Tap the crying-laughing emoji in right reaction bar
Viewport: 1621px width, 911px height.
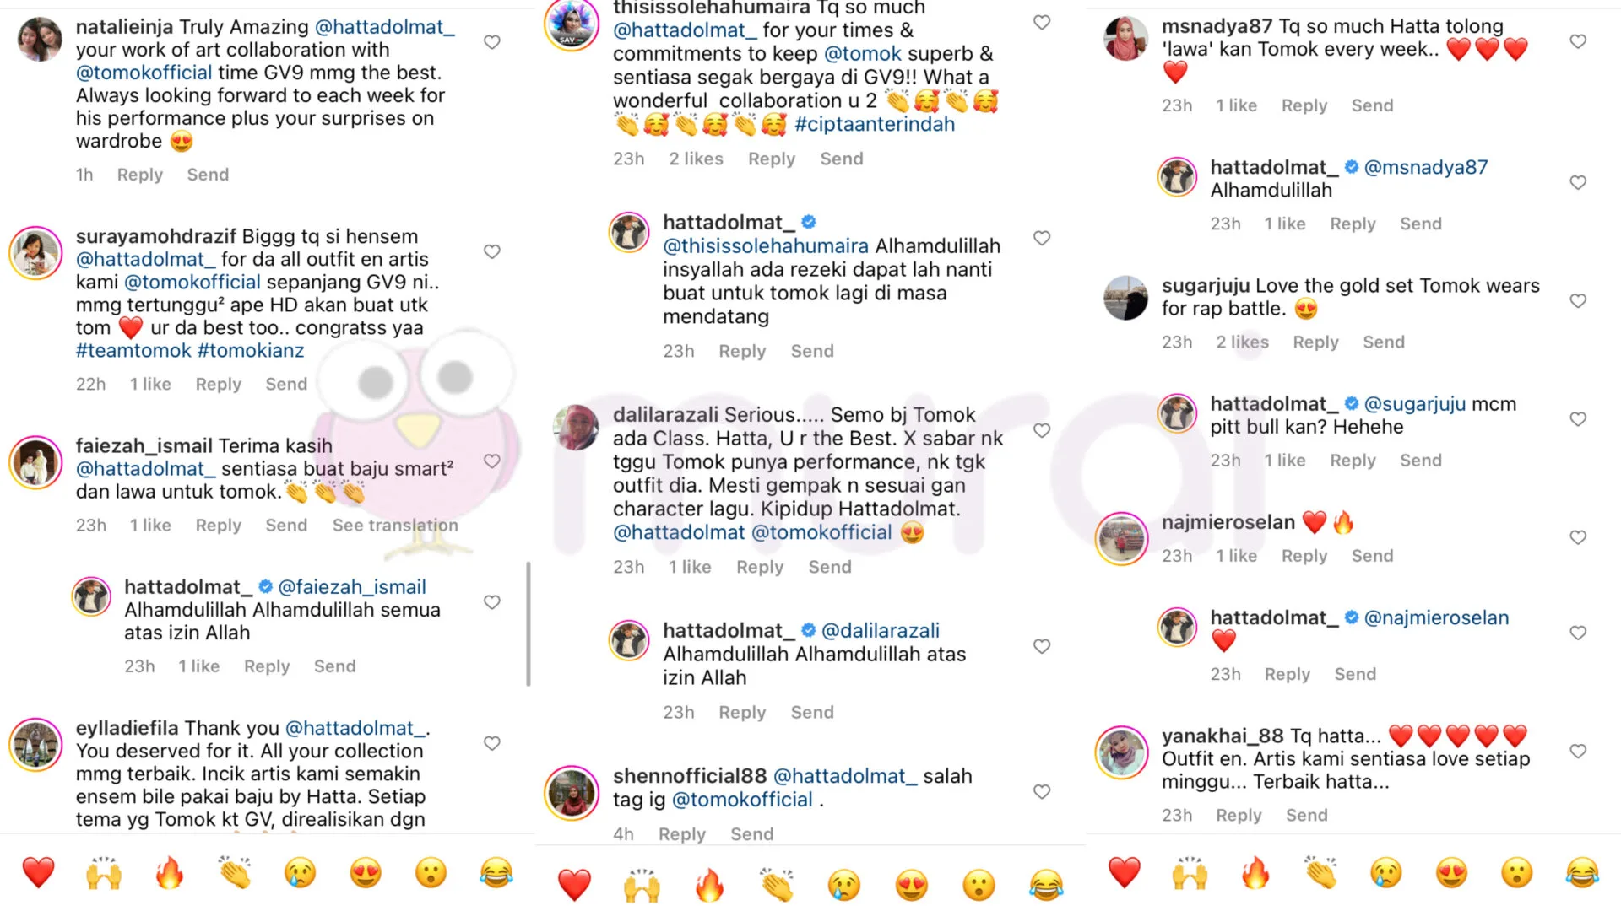1582,873
